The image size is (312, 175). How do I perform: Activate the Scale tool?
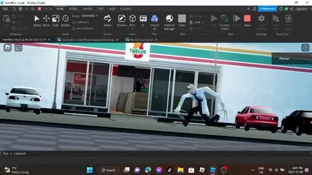coord(56,20)
